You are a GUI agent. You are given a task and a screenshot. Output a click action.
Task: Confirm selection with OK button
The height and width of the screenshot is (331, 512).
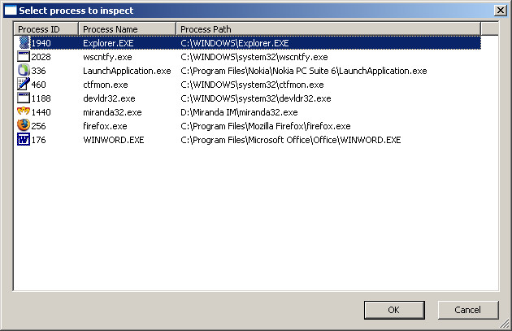click(394, 310)
